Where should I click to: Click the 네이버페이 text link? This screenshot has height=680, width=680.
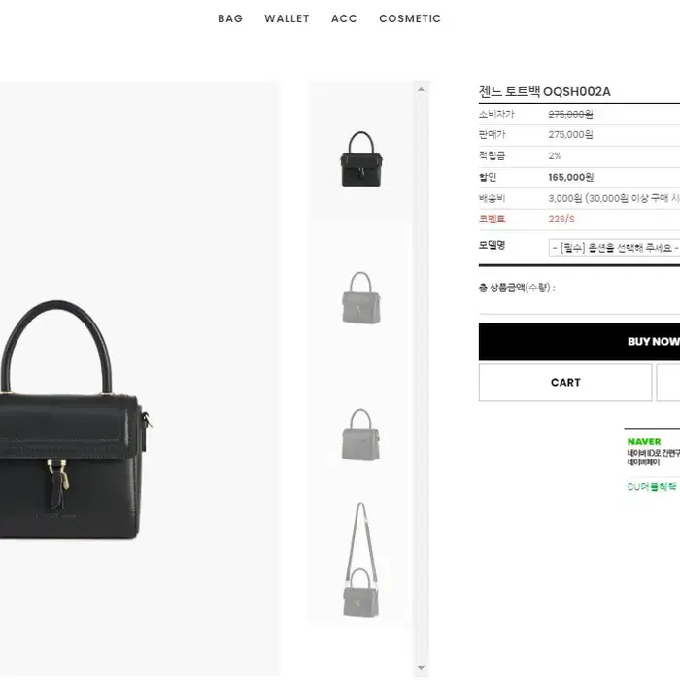click(x=643, y=462)
